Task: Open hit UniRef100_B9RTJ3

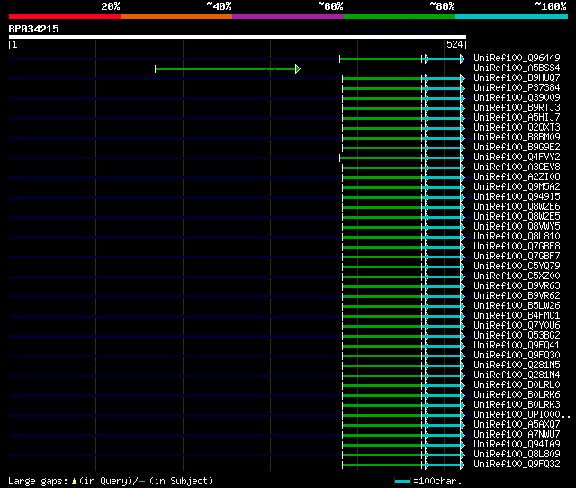Action: 517,107
